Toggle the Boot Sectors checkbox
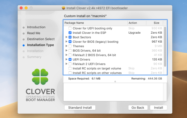187x118 pixels. [70, 37]
